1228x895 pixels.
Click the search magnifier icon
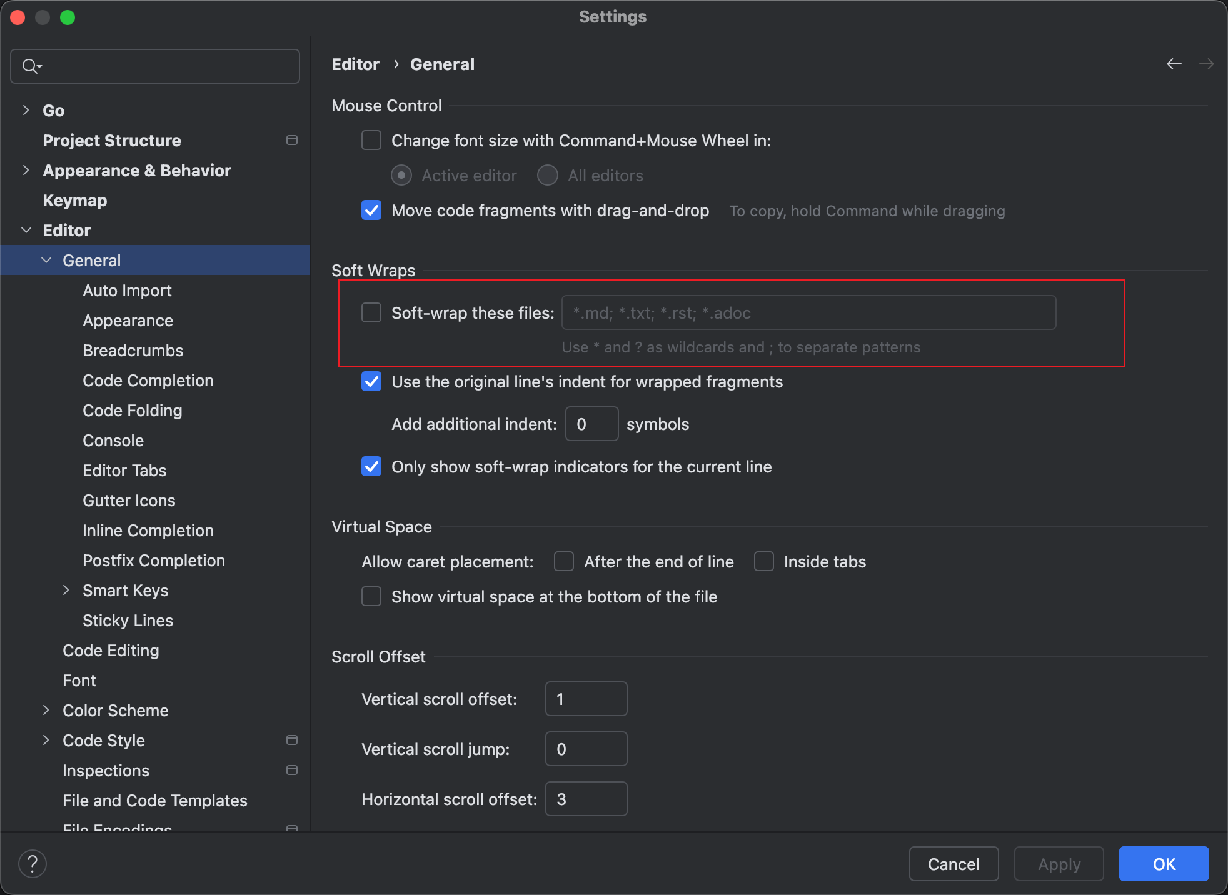tap(30, 66)
